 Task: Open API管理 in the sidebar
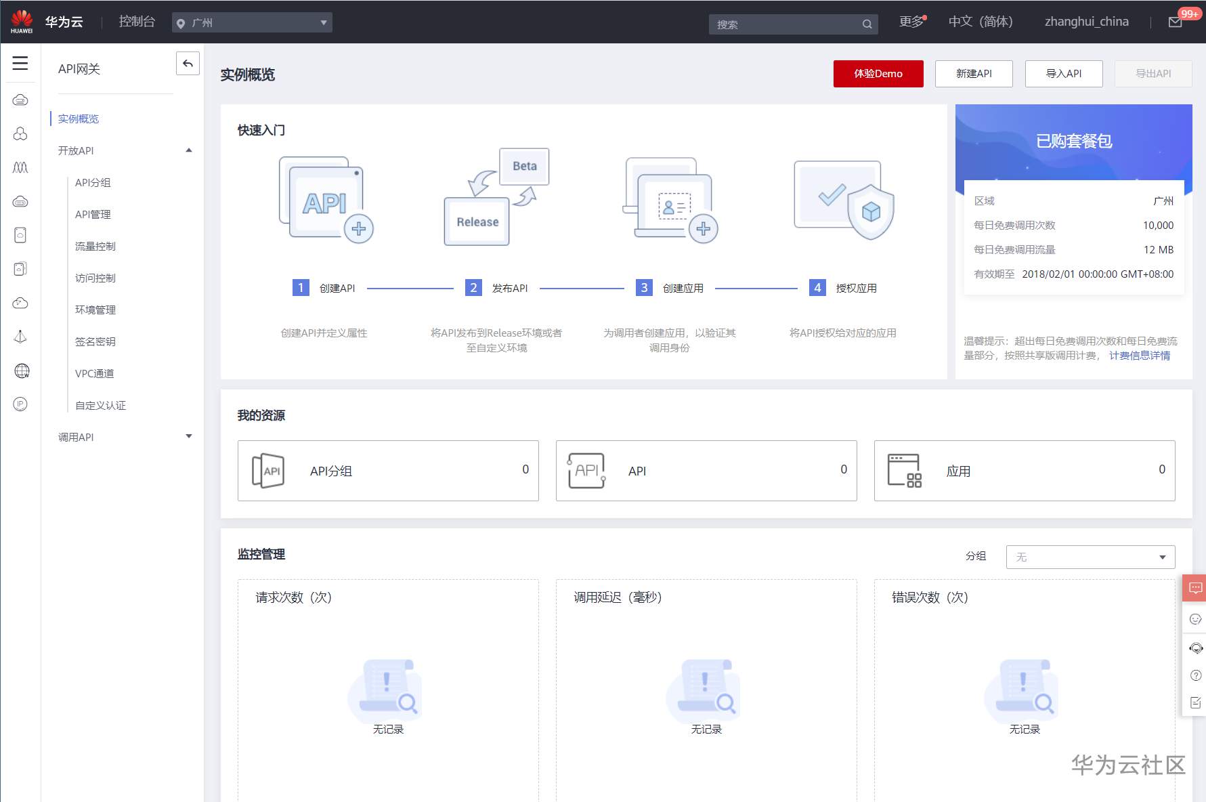(x=93, y=214)
